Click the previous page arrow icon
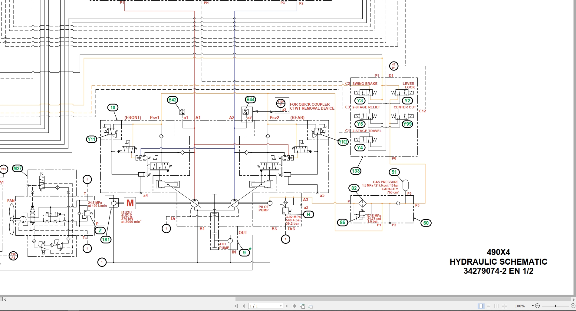Image resolution: width=576 pixels, height=311 pixels. [x=244, y=306]
